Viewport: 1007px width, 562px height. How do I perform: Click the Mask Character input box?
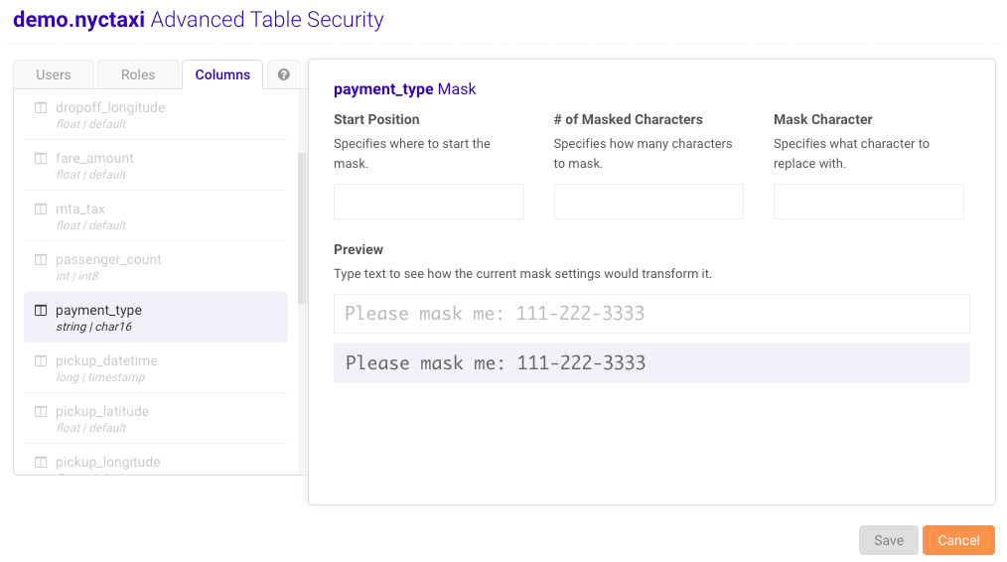[x=868, y=202]
